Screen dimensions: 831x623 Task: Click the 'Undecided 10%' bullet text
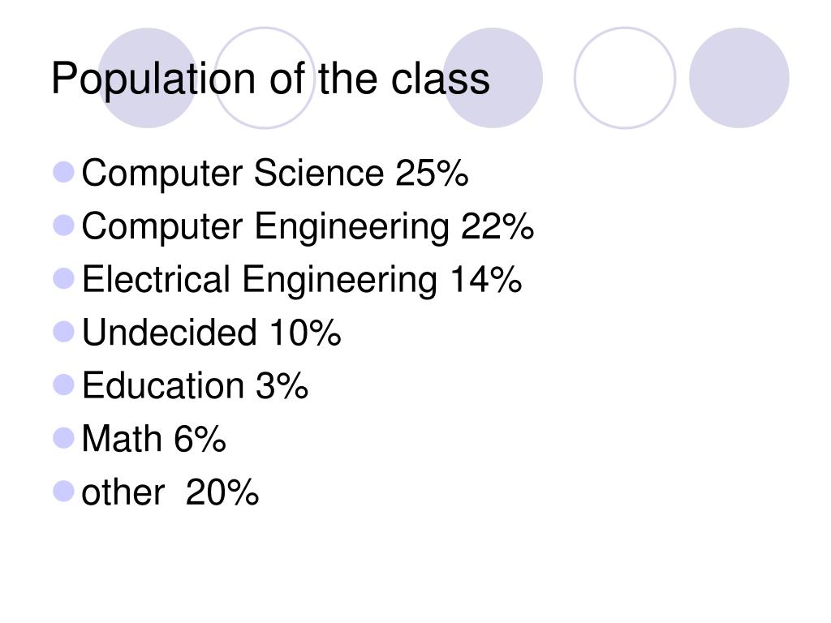(212, 333)
